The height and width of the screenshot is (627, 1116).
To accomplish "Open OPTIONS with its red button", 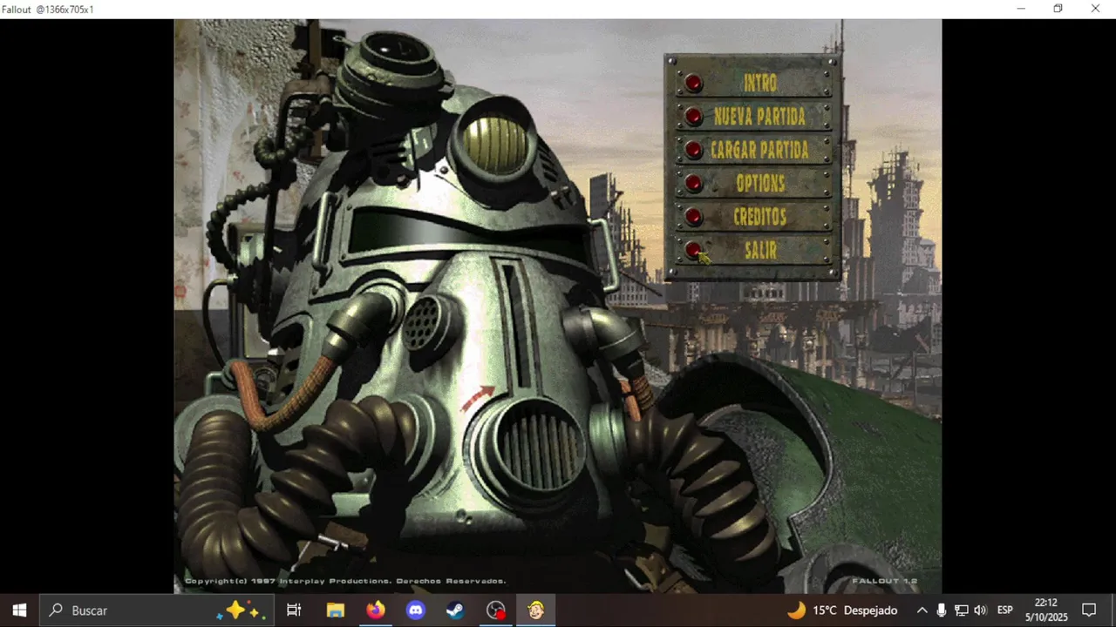I will 693,183.
